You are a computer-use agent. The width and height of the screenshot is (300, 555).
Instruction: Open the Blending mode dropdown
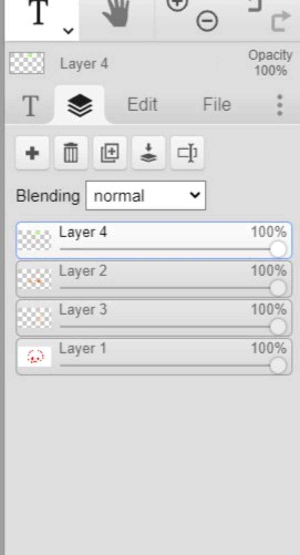146,196
